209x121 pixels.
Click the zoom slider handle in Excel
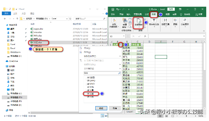186,116
